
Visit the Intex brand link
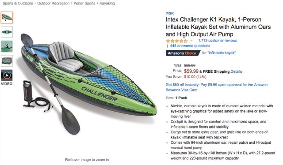[x=170, y=13]
